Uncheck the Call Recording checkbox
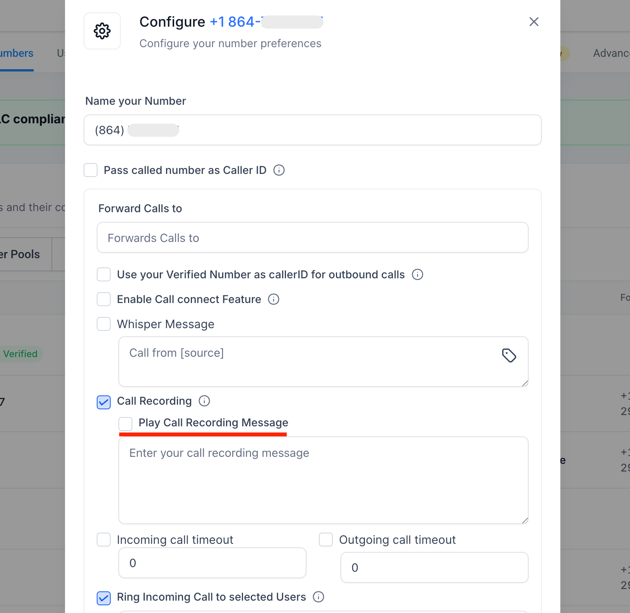 click(104, 402)
